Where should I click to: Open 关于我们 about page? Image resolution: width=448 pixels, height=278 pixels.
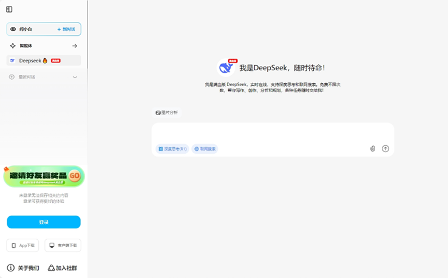pos(23,268)
